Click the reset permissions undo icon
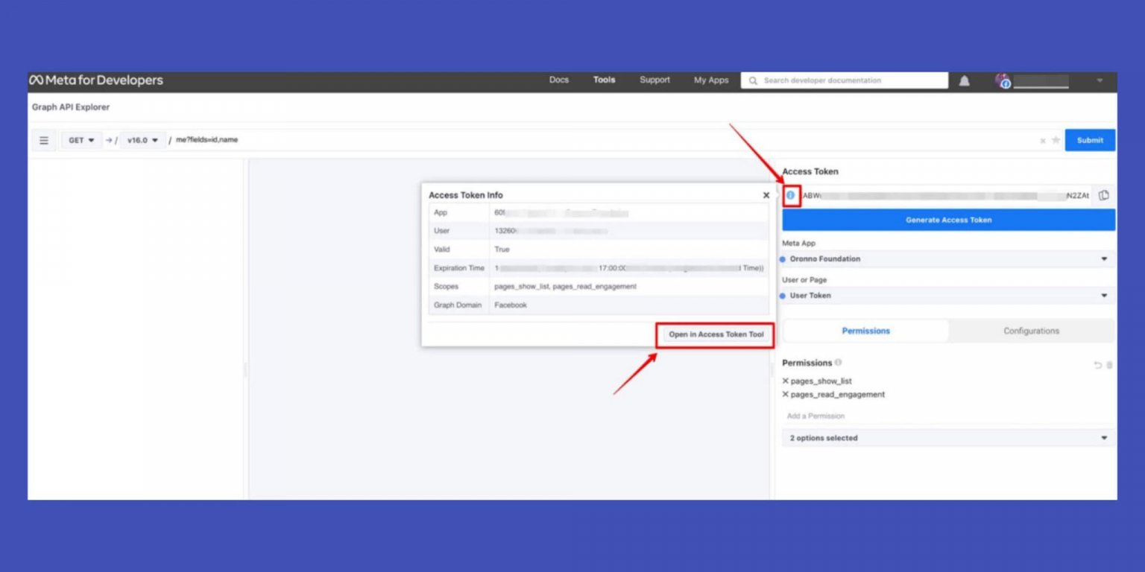Image resolution: width=1145 pixels, height=572 pixels. [1097, 365]
